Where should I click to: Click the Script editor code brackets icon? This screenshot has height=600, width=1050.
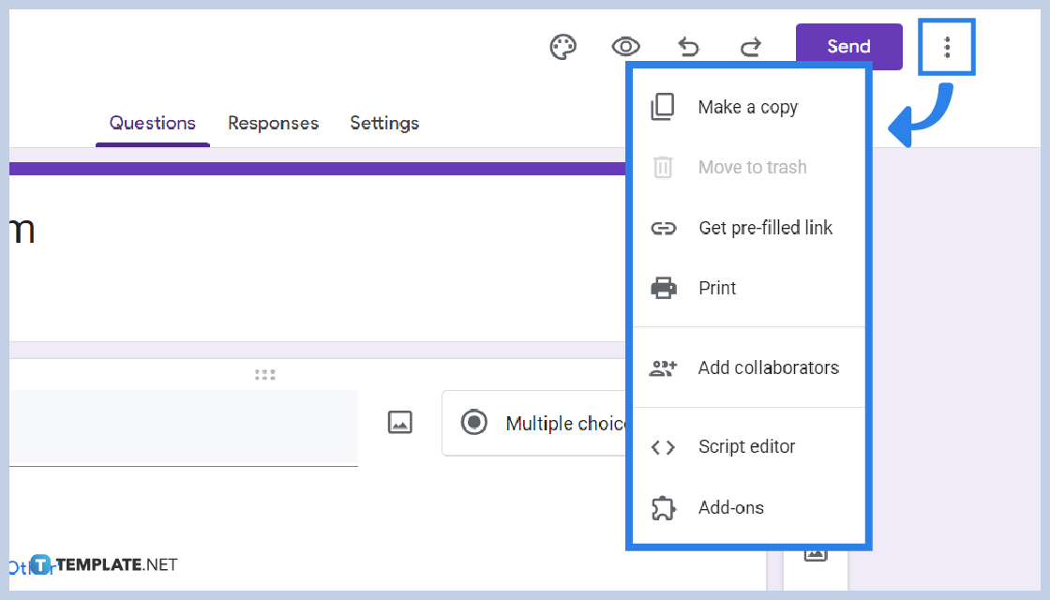[663, 446]
